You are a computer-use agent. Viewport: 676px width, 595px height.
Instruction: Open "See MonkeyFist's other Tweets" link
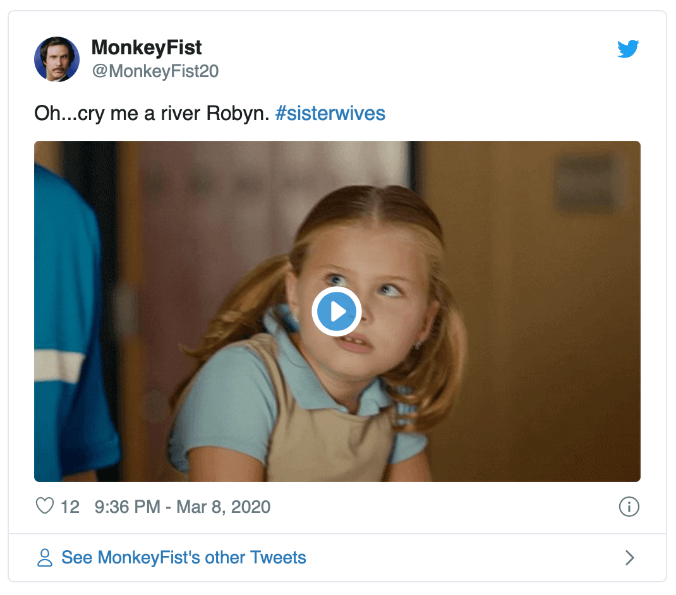tap(183, 558)
